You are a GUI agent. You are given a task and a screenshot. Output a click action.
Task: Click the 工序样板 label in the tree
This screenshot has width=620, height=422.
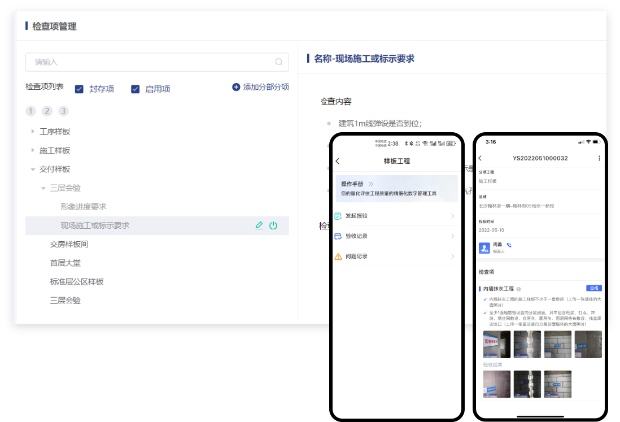point(55,132)
